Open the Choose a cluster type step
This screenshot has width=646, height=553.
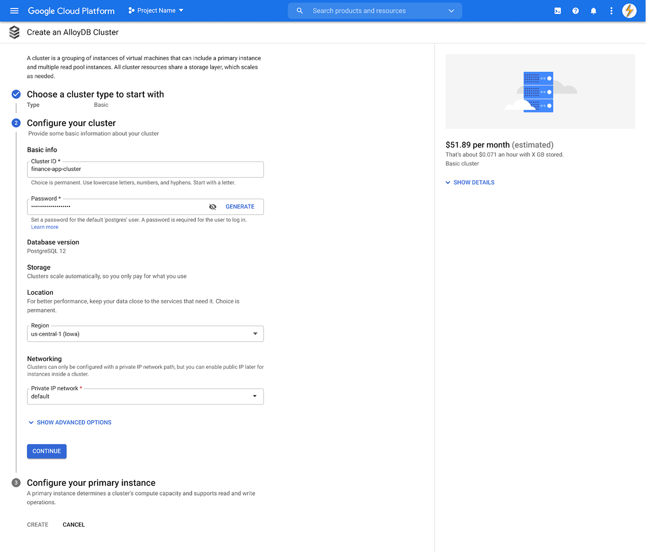point(95,94)
